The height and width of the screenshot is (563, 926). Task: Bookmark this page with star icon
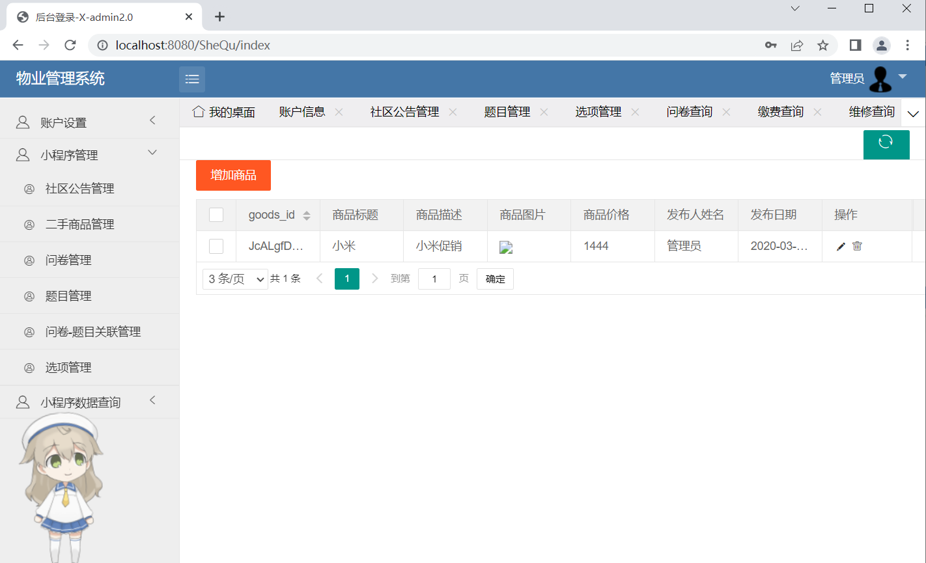click(x=823, y=45)
